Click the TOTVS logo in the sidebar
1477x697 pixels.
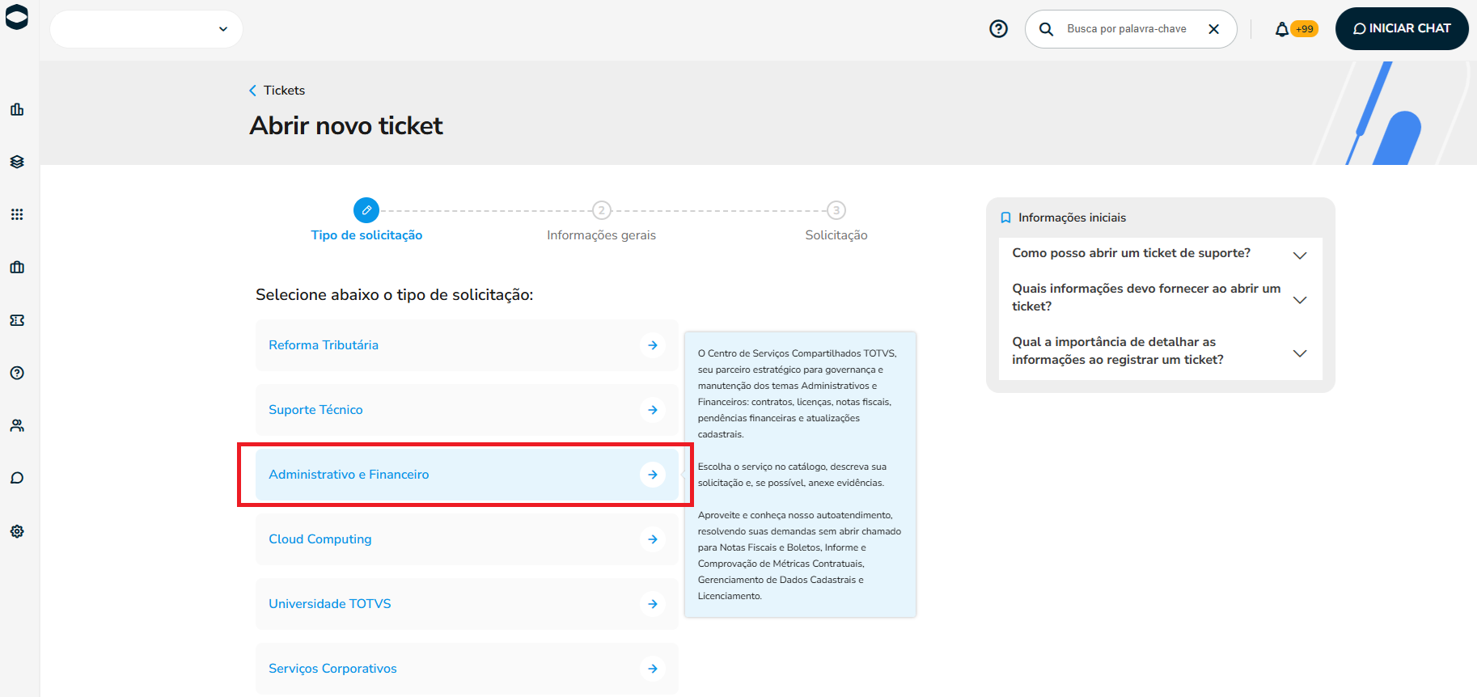tap(17, 17)
